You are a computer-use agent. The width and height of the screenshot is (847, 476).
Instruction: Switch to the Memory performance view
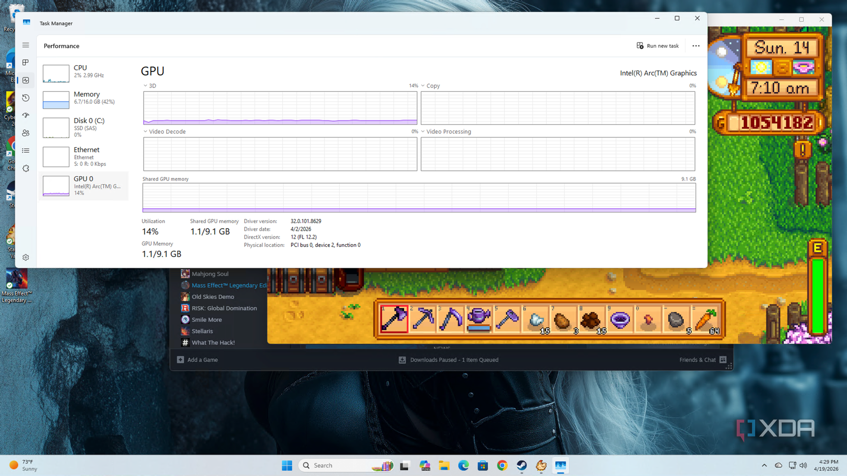coord(83,98)
